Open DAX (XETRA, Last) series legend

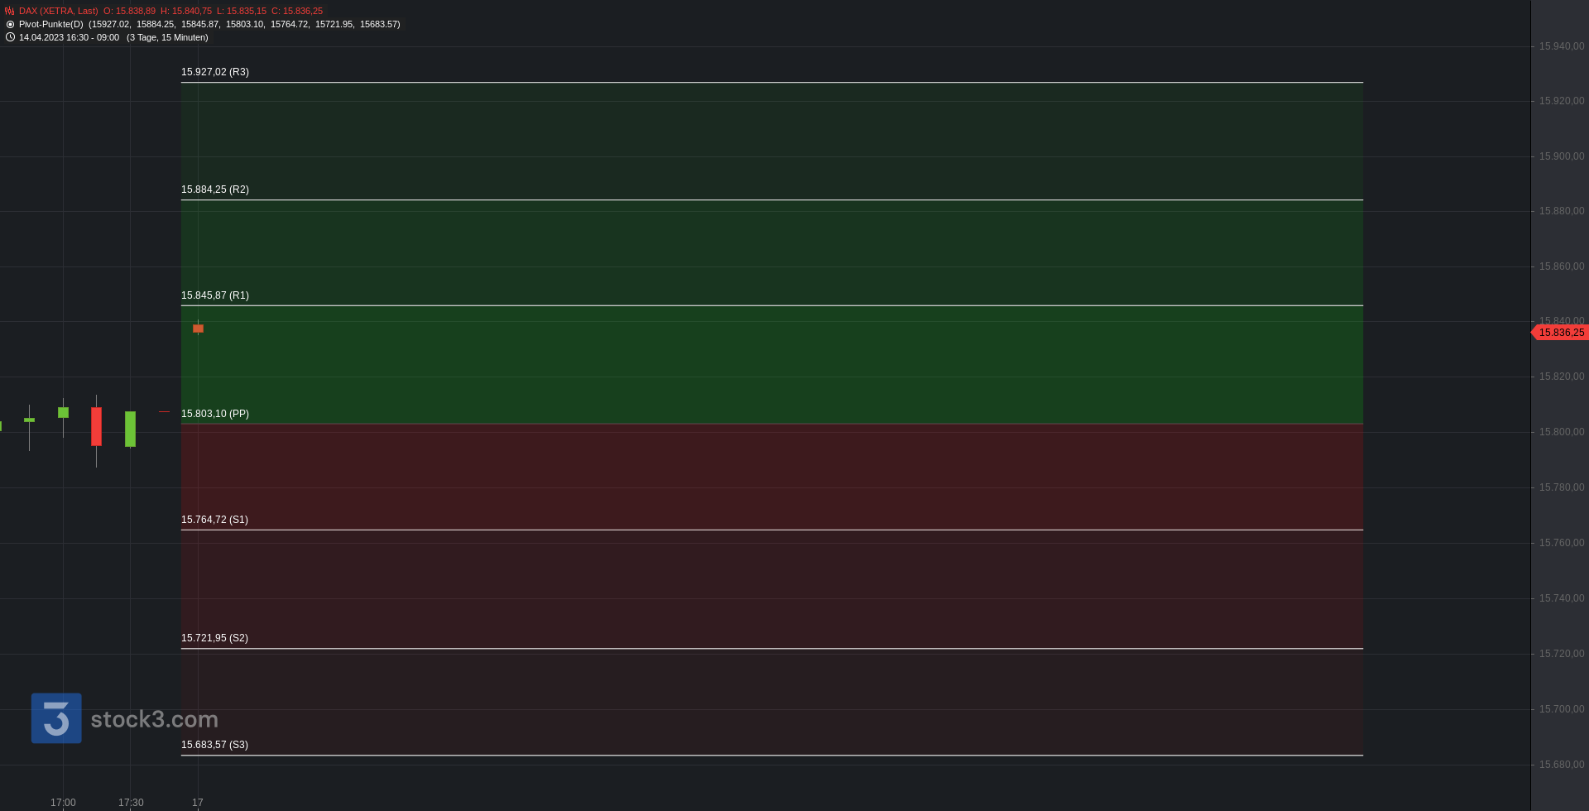(58, 12)
